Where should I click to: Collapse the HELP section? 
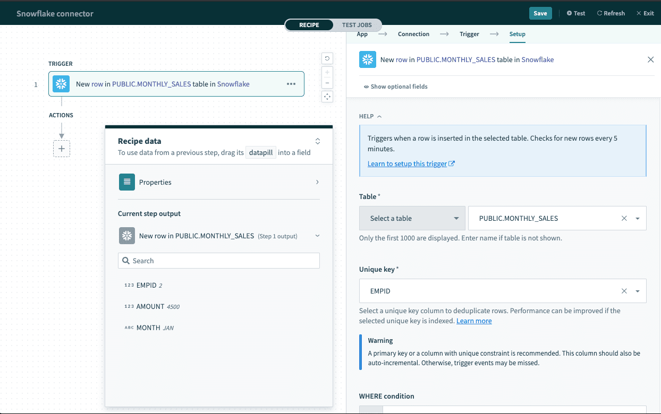[370, 116]
